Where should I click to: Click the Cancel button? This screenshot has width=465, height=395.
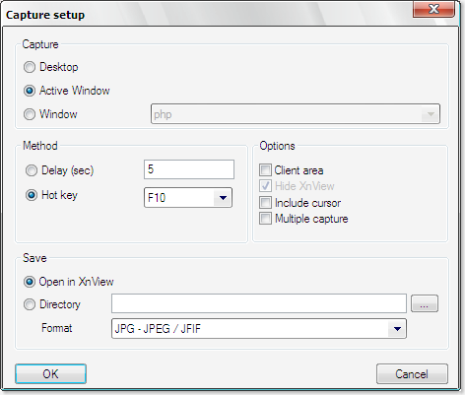tap(412, 373)
